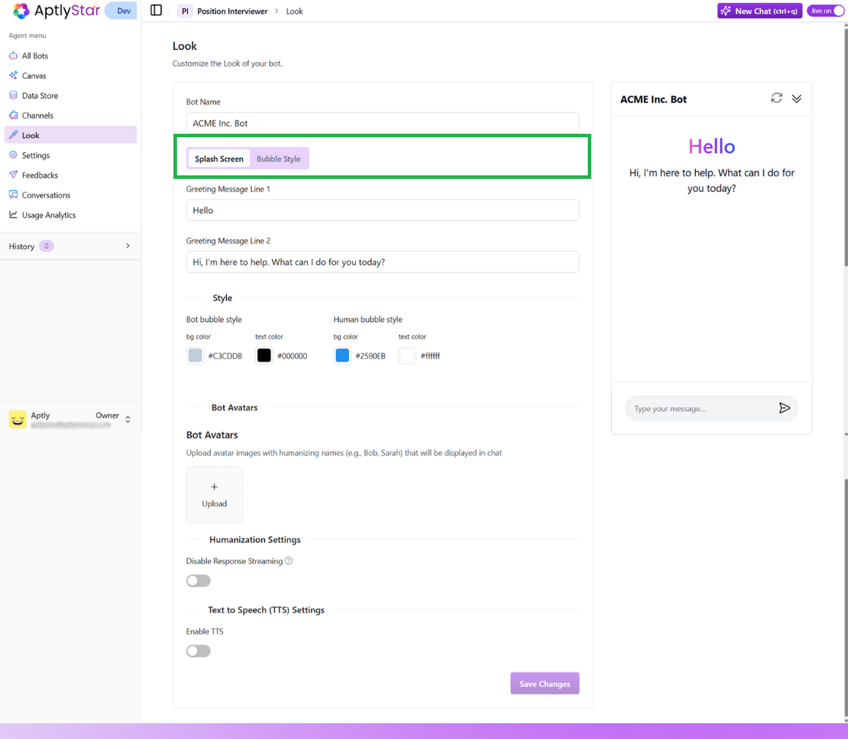Click the Conversations chat icon
This screenshot has width=848, height=739.
pyautogui.click(x=13, y=195)
